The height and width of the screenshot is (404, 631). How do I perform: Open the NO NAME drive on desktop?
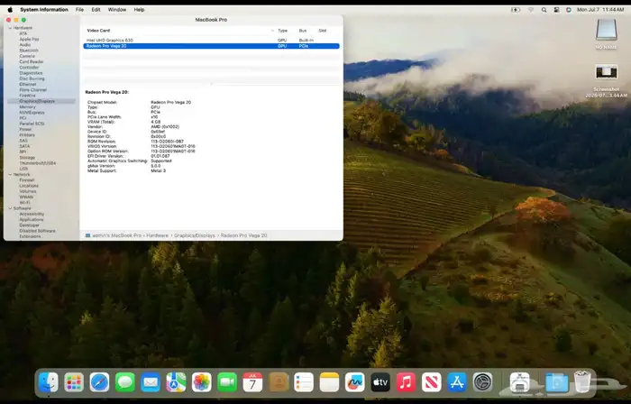(606, 33)
